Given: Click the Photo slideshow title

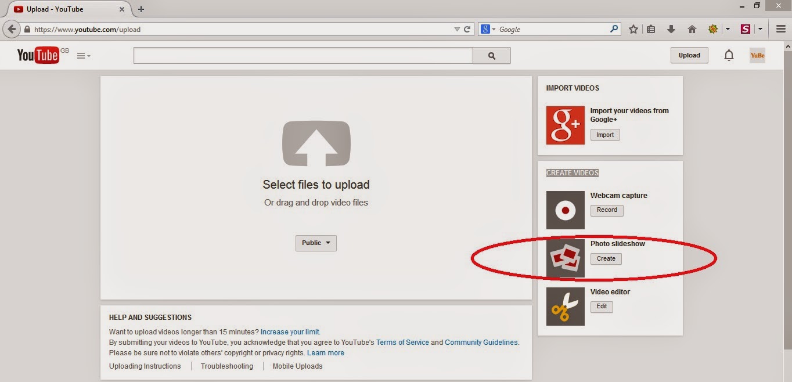Looking at the screenshot, I should (x=618, y=244).
